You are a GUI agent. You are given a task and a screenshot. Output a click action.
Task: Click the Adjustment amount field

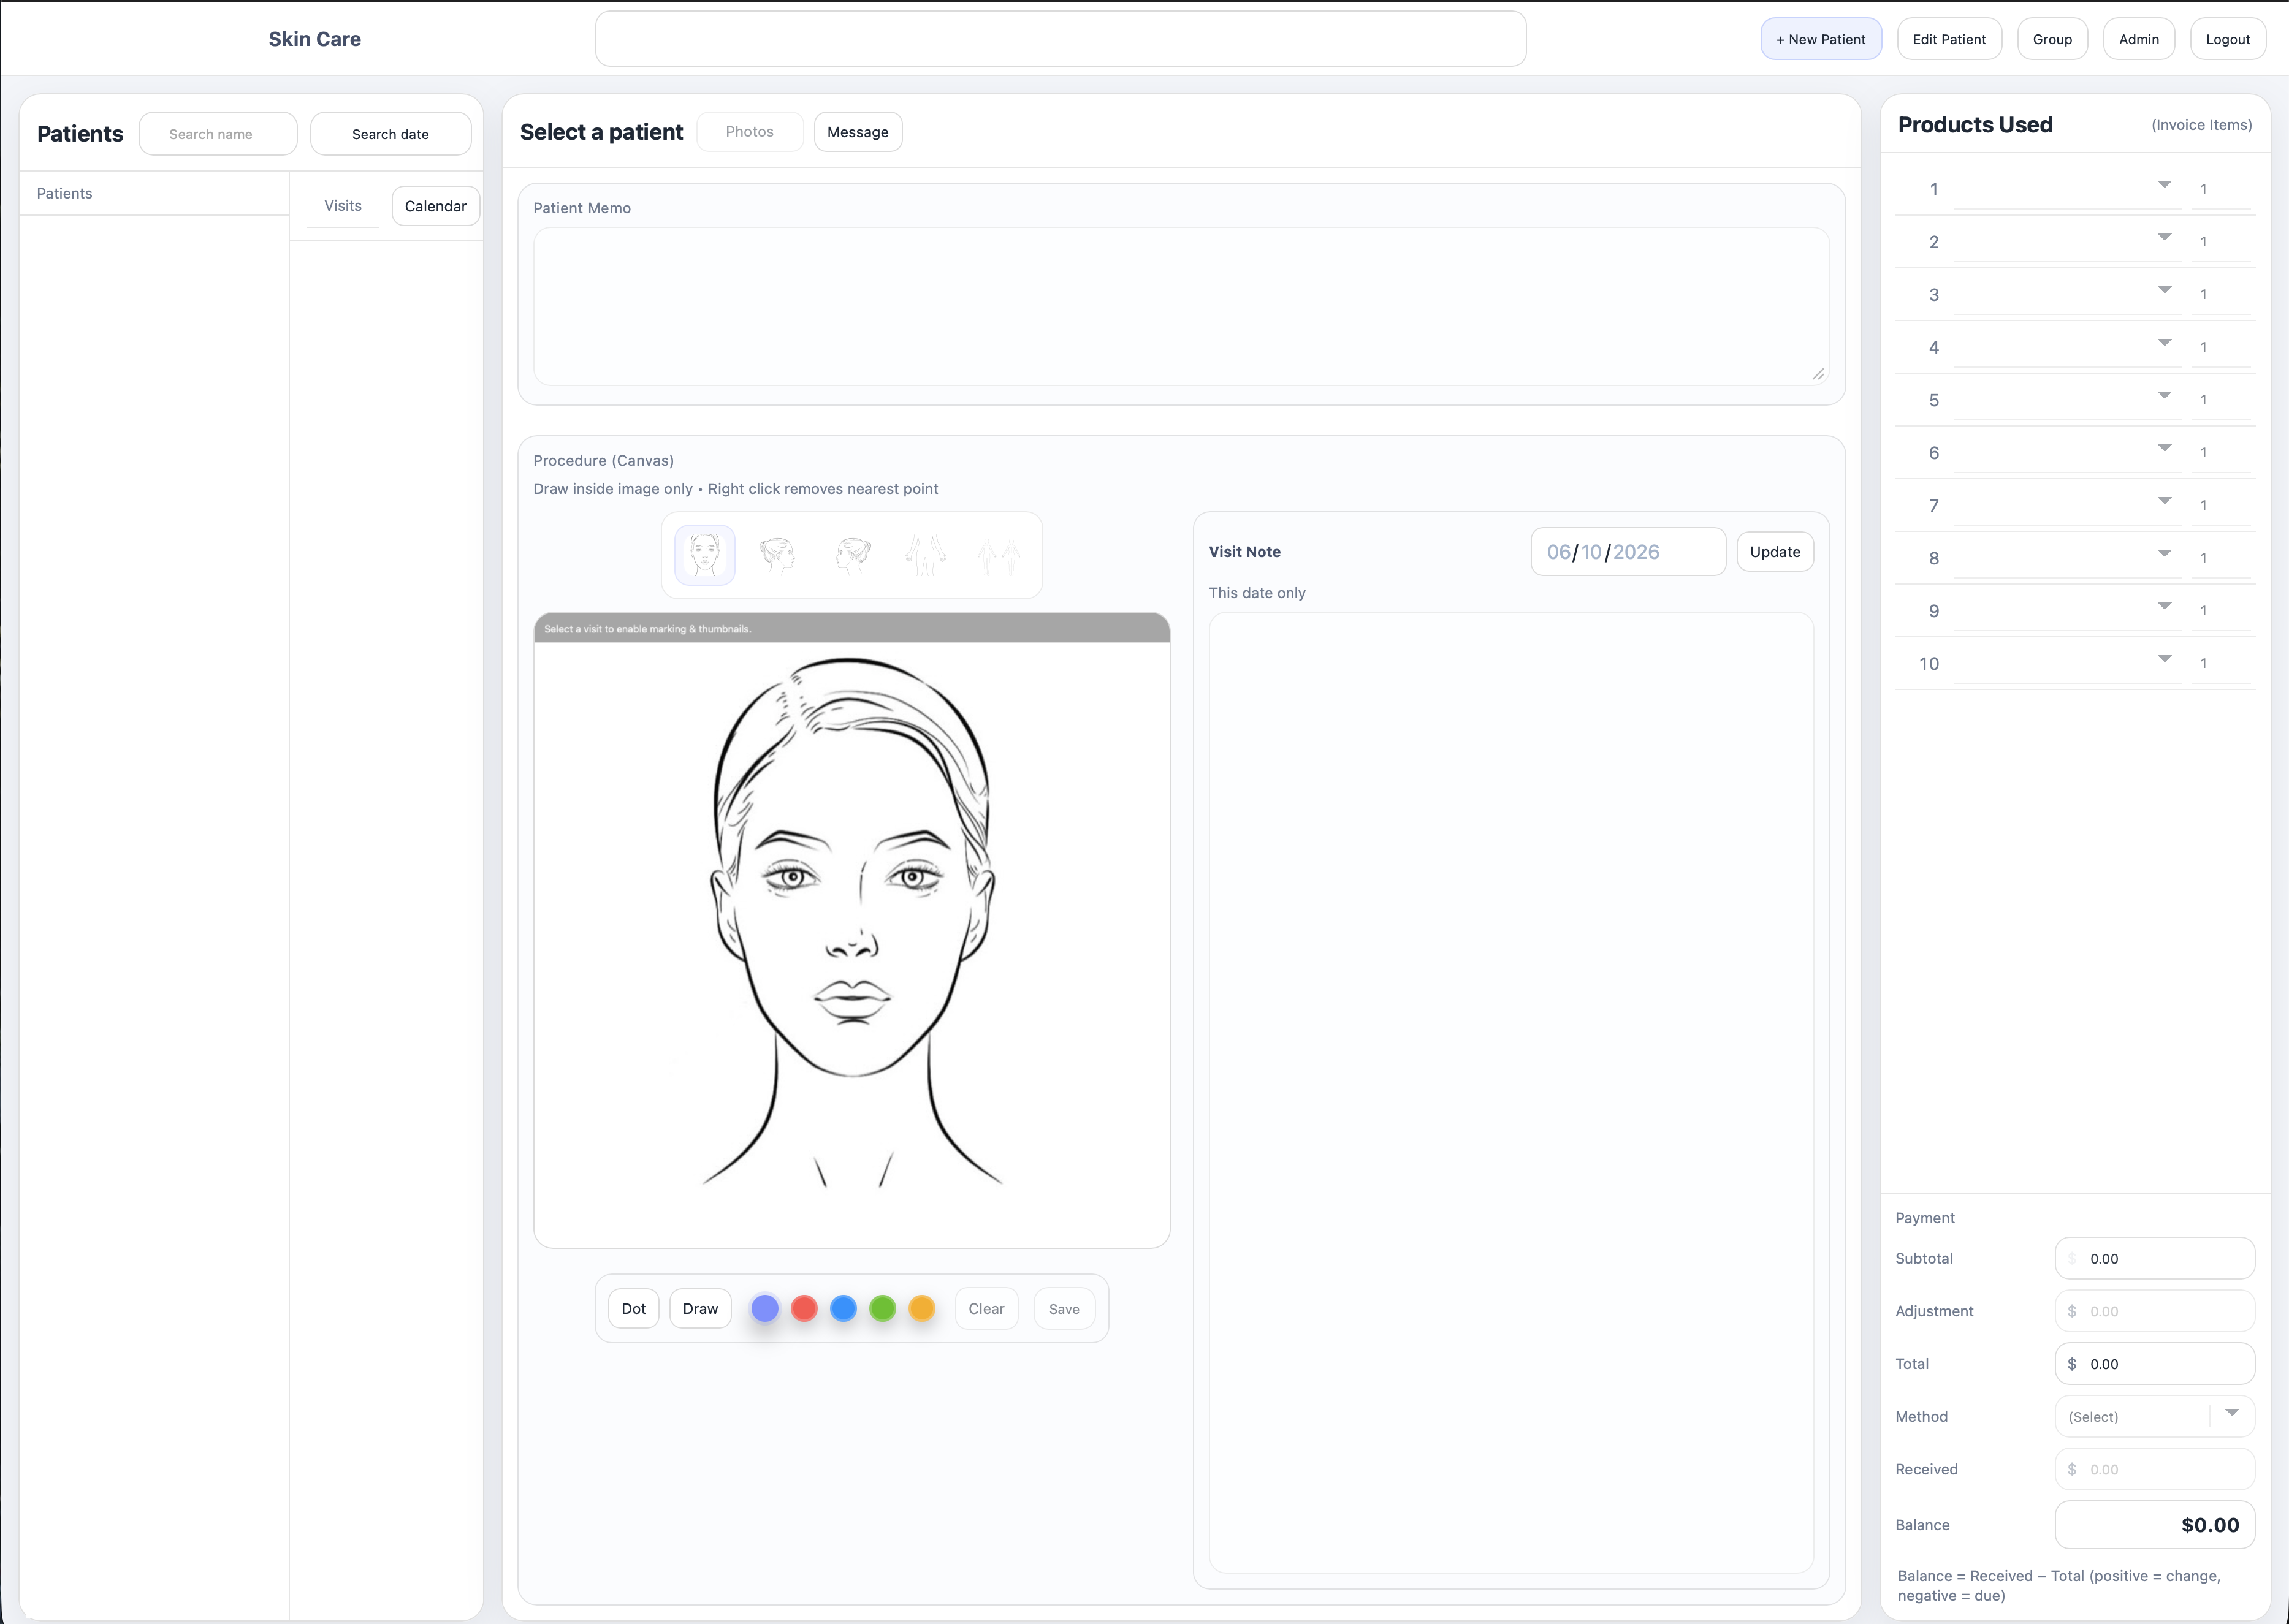pyautogui.click(x=2155, y=1311)
